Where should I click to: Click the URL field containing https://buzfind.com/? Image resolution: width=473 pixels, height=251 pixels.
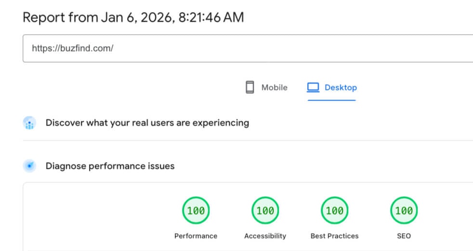248,48
